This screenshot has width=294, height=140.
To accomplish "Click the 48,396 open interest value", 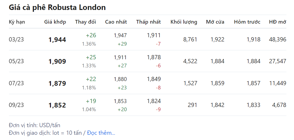I will pos(278,40).
